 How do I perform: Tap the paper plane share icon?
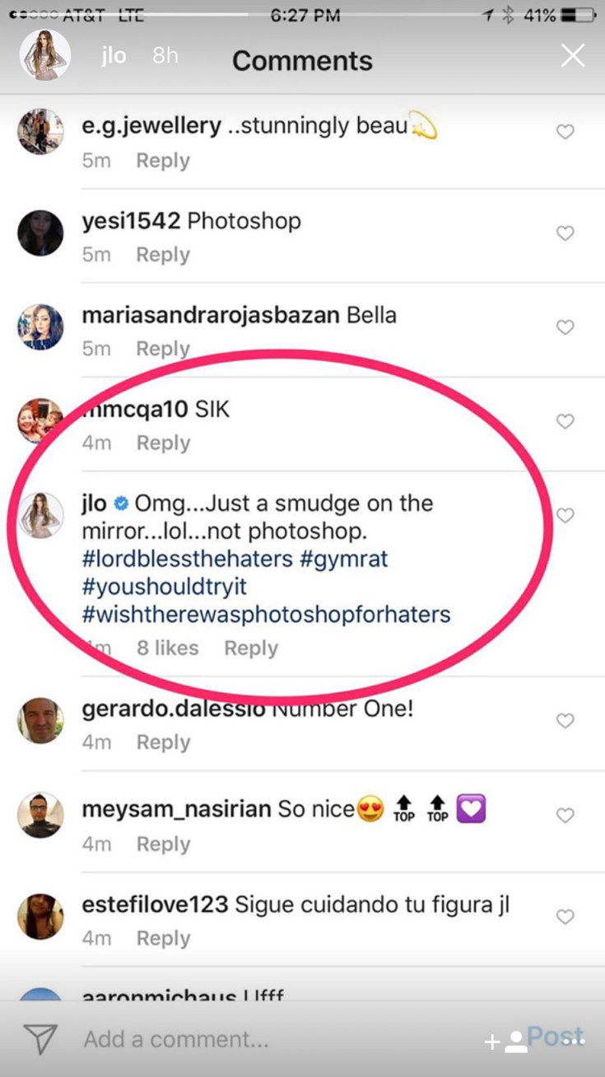click(40, 1039)
